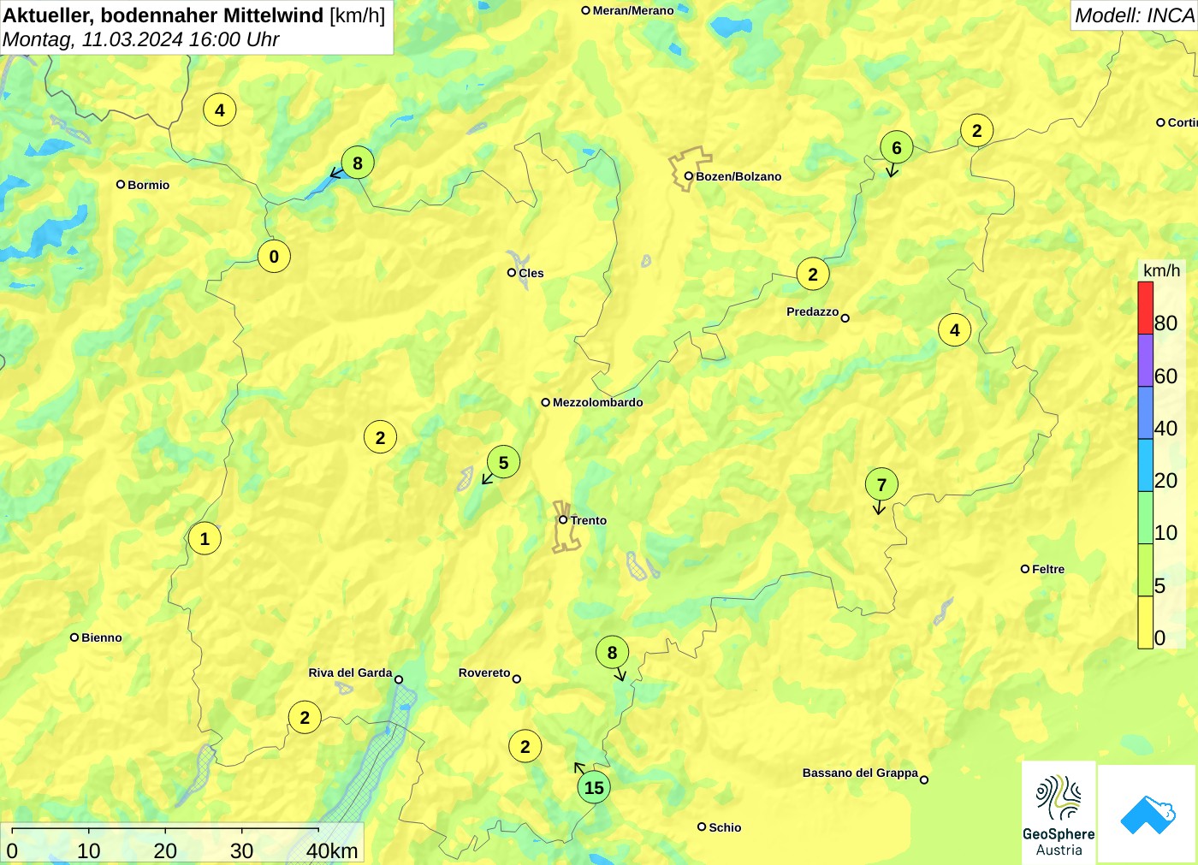Click the yellow 0 km/h legend color
Screen dimensions: 1198x865
(x=1146, y=622)
